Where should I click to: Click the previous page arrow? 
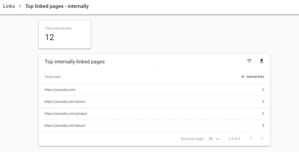(x=251, y=139)
